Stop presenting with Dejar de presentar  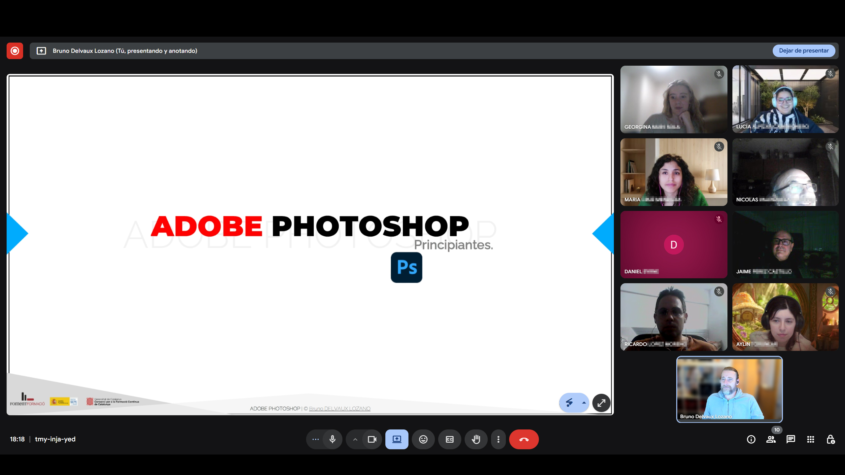pyautogui.click(x=804, y=51)
